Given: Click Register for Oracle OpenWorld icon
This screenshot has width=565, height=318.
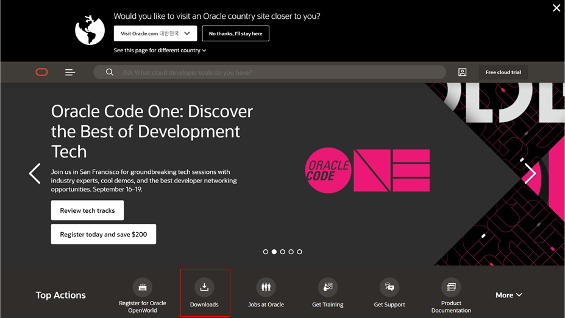Looking at the screenshot, I should point(143,287).
